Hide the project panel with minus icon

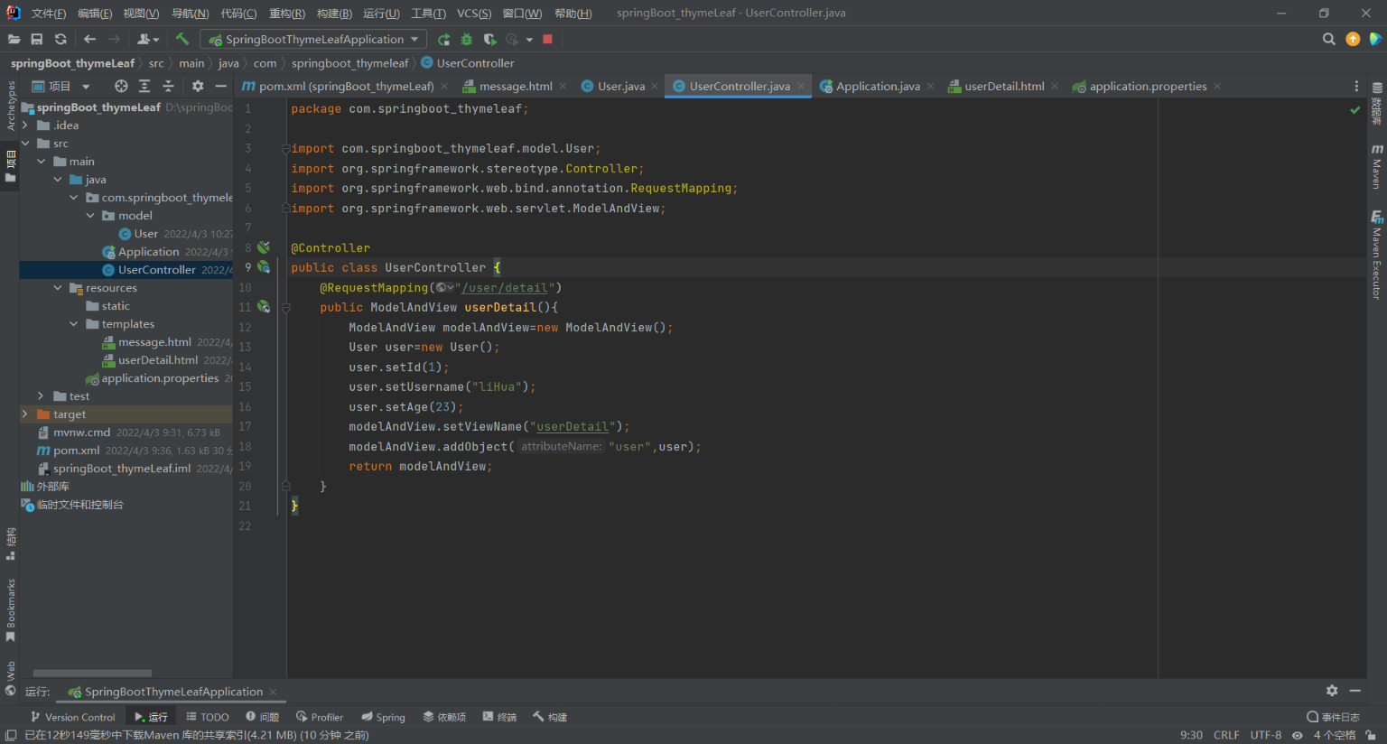coord(220,86)
